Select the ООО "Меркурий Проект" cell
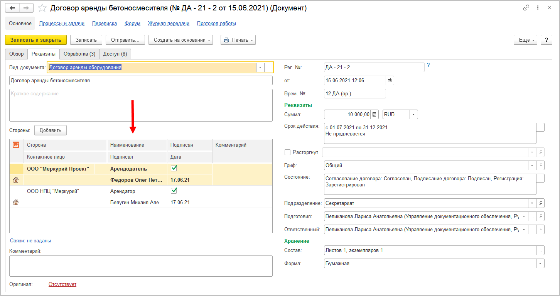The height and width of the screenshot is (296, 560). [58, 169]
